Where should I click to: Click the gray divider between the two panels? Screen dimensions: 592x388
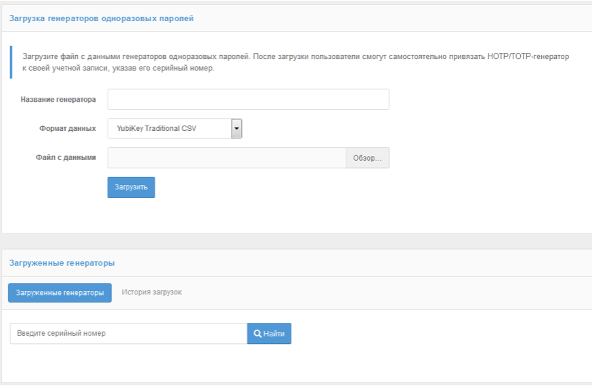coord(296,241)
